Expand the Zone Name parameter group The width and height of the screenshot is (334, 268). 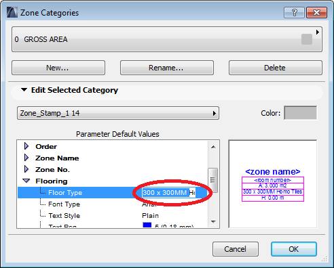(x=26, y=158)
